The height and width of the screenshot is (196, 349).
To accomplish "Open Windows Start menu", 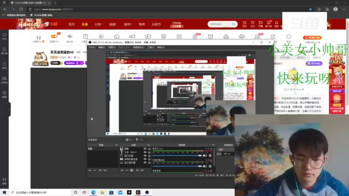I will tap(4, 192).
